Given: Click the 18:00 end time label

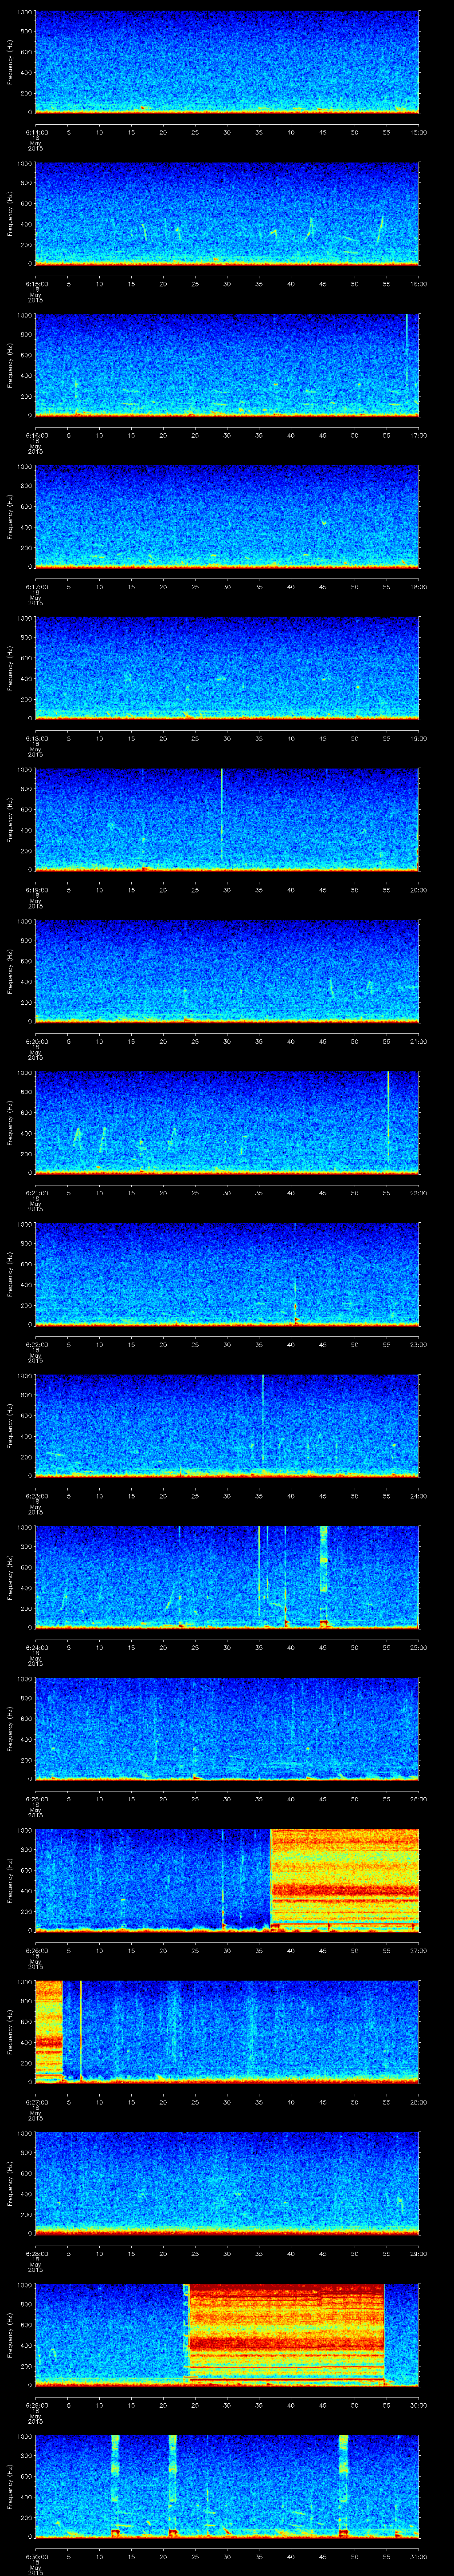Looking at the screenshot, I should click(419, 587).
